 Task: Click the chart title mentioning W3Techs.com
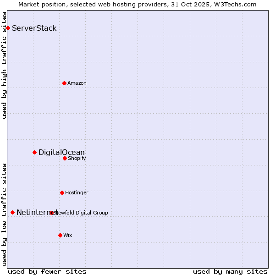pyautogui.click(x=137, y=4)
